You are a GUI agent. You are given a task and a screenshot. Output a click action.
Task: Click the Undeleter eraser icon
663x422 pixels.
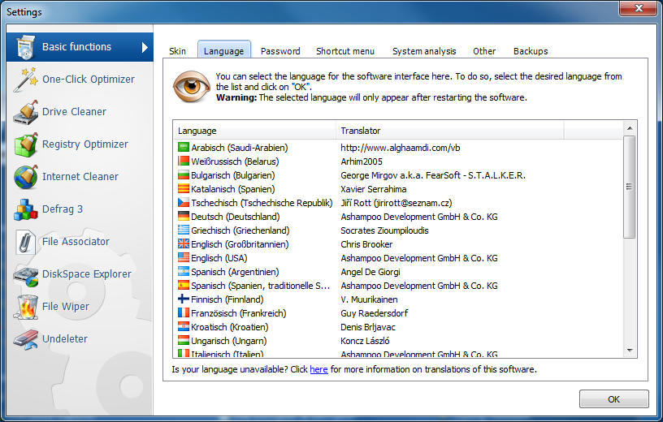click(25, 340)
